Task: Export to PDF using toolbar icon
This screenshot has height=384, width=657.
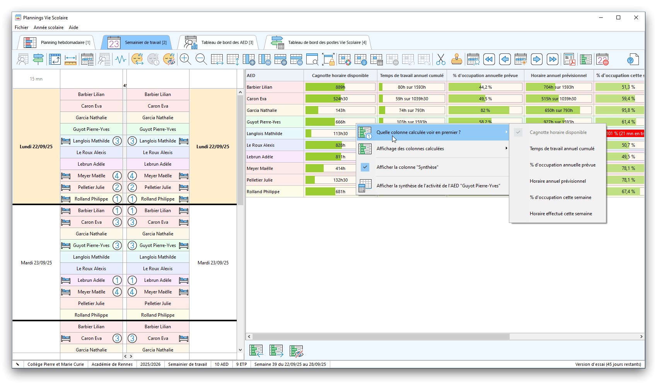Action: tap(569, 60)
